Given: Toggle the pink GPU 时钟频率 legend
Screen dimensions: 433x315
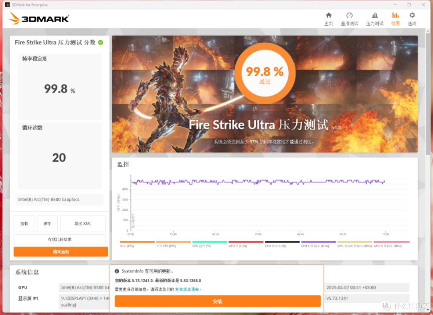Looking at the screenshot, I should click(x=392, y=242).
